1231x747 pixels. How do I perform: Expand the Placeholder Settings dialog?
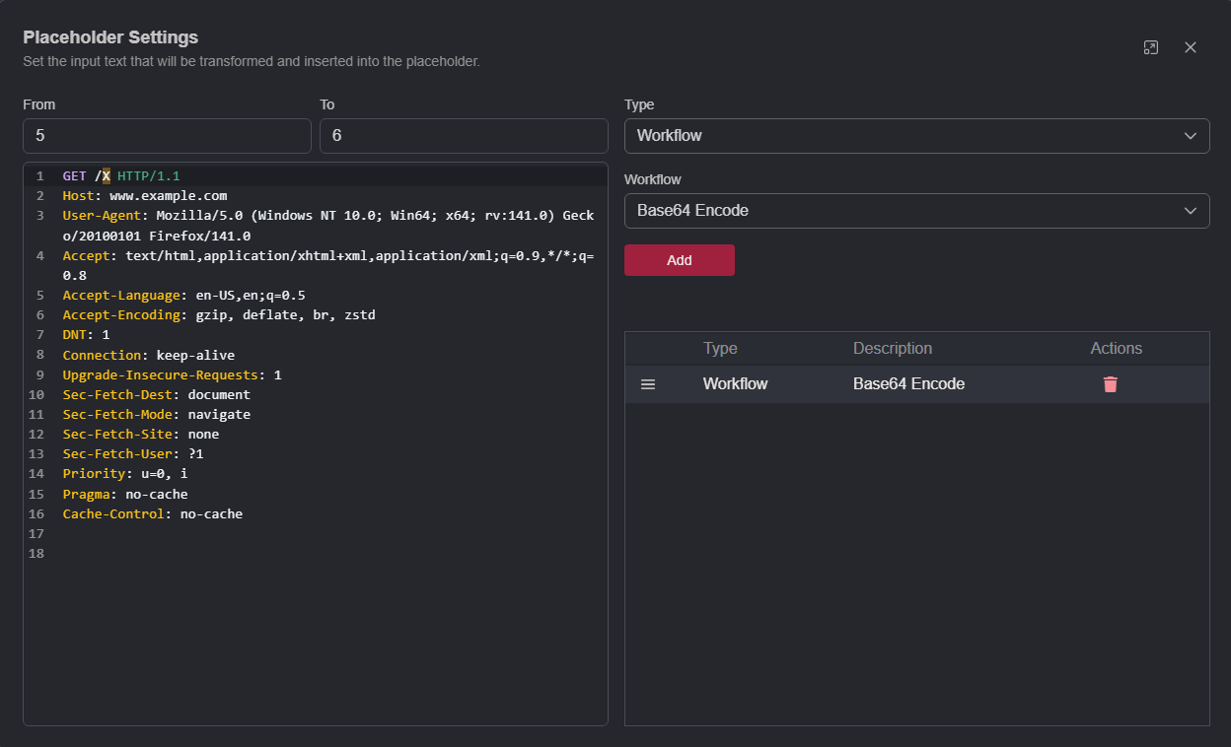coord(1151,46)
